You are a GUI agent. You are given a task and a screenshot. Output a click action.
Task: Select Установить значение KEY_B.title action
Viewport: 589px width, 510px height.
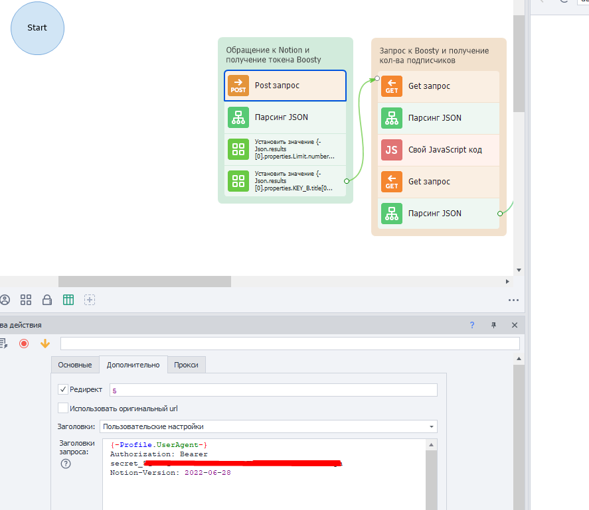(285, 181)
